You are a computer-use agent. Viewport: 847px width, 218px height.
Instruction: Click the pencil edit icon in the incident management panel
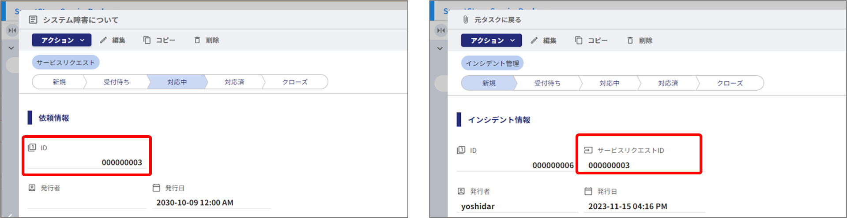coord(534,41)
